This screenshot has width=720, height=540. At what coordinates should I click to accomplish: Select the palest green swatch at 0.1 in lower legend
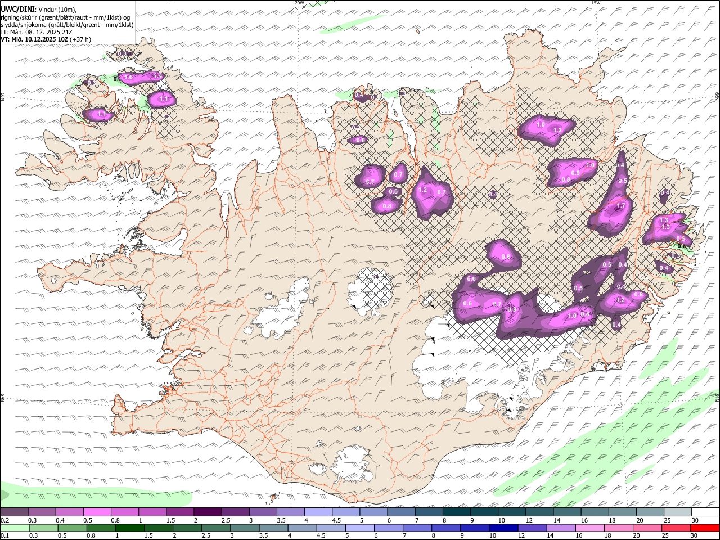(x=14, y=528)
